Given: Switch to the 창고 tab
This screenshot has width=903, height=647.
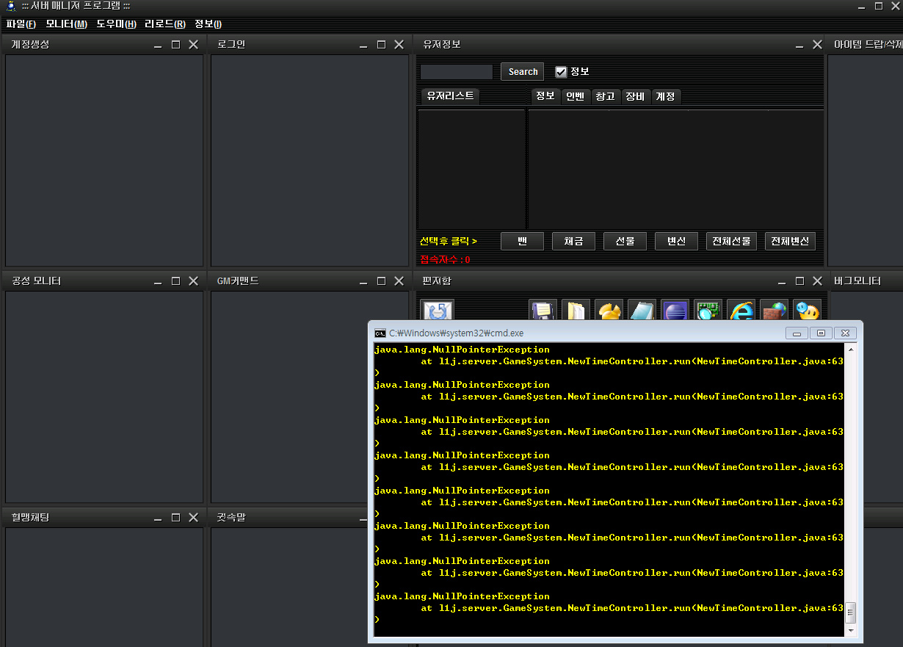Looking at the screenshot, I should click(605, 96).
